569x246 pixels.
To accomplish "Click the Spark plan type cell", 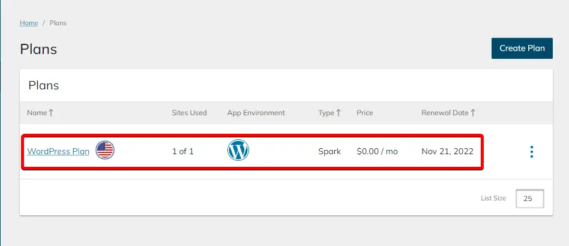I will coord(330,151).
